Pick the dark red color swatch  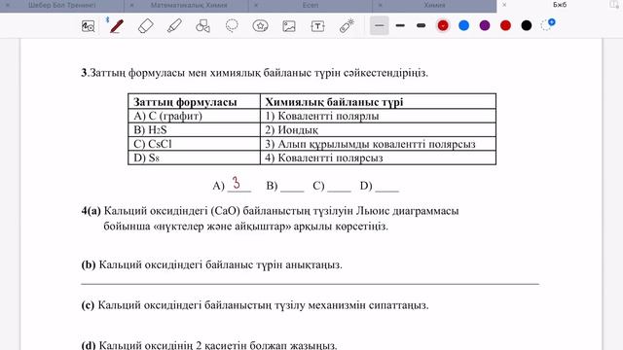pos(505,26)
